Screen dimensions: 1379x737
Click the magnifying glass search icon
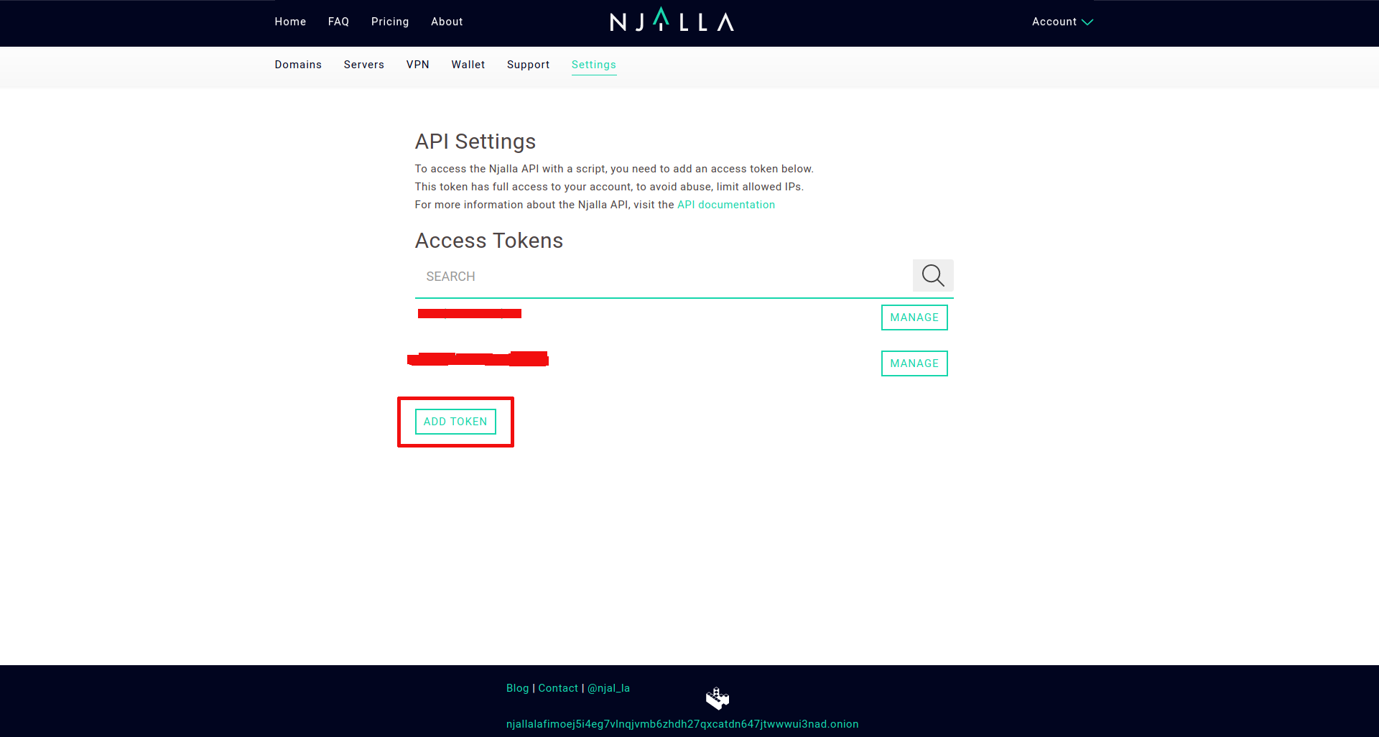click(x=932, y=275)
